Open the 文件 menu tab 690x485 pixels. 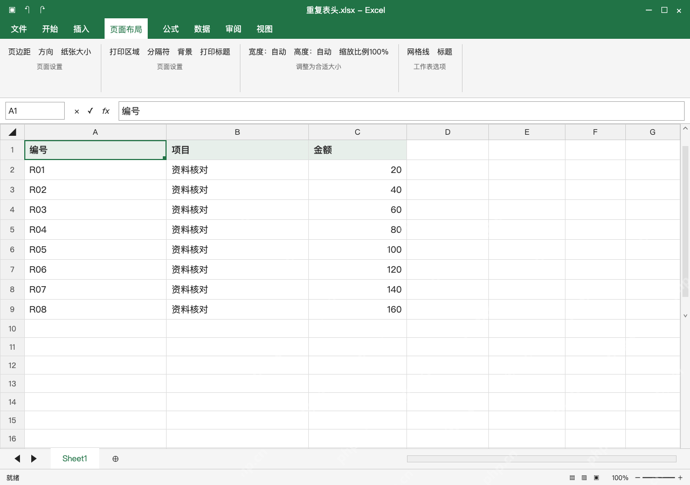19,29
